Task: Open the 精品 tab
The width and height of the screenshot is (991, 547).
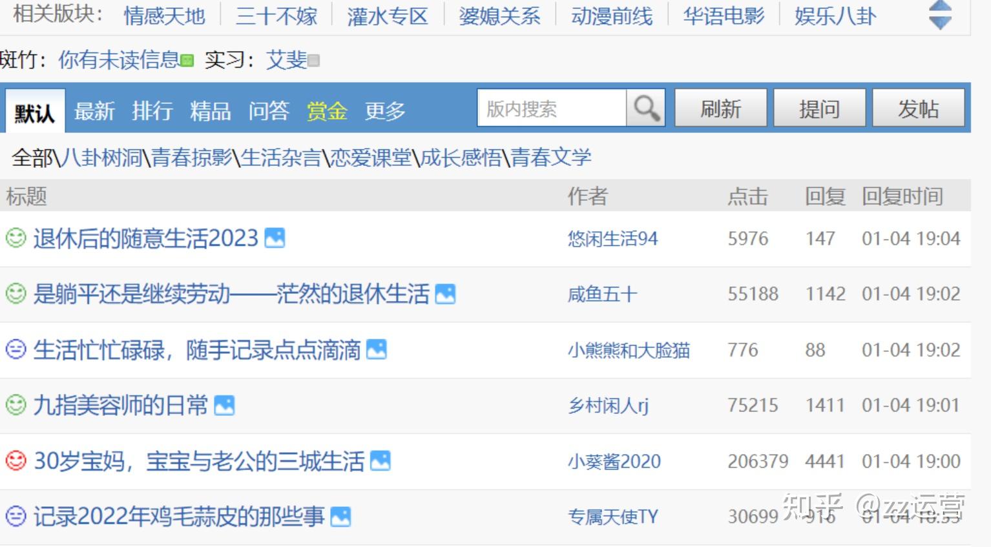Action: pyautogui.click(x=211, y=111)
